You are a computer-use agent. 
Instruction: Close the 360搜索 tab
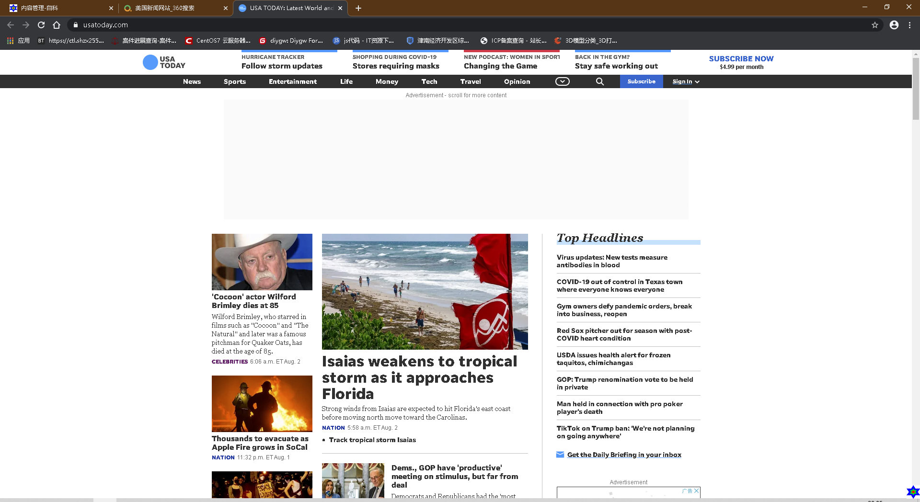tap(226, 8)
